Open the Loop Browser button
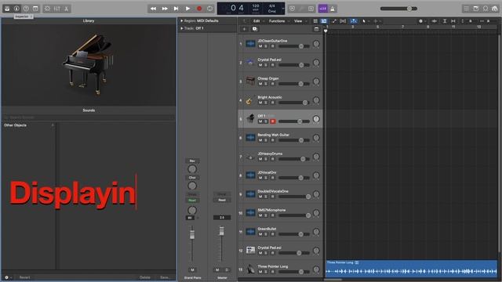Screen dimensions: 502x282 tap(486, 9)
